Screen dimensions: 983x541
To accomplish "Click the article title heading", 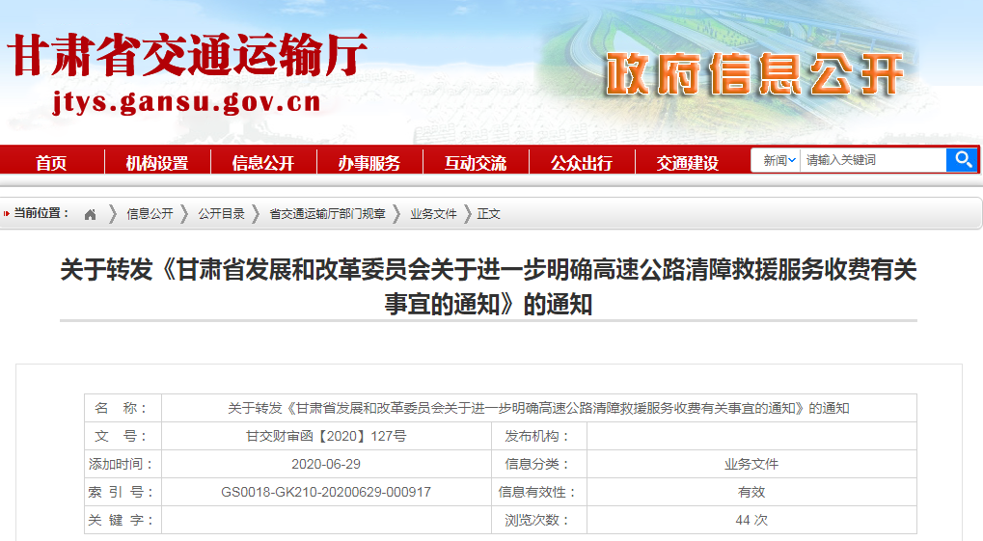I will coord(488,287).
